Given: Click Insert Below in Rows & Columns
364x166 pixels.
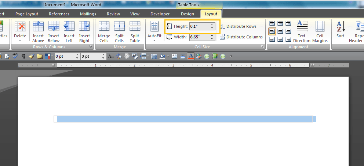Looking at the screenshot, I should coord(54,31).
